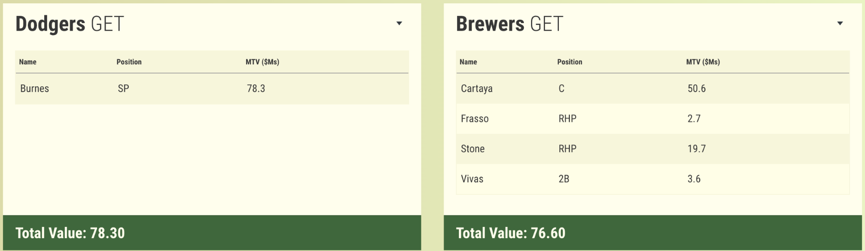Click the Dodgers GET heading

click(70, 24)
